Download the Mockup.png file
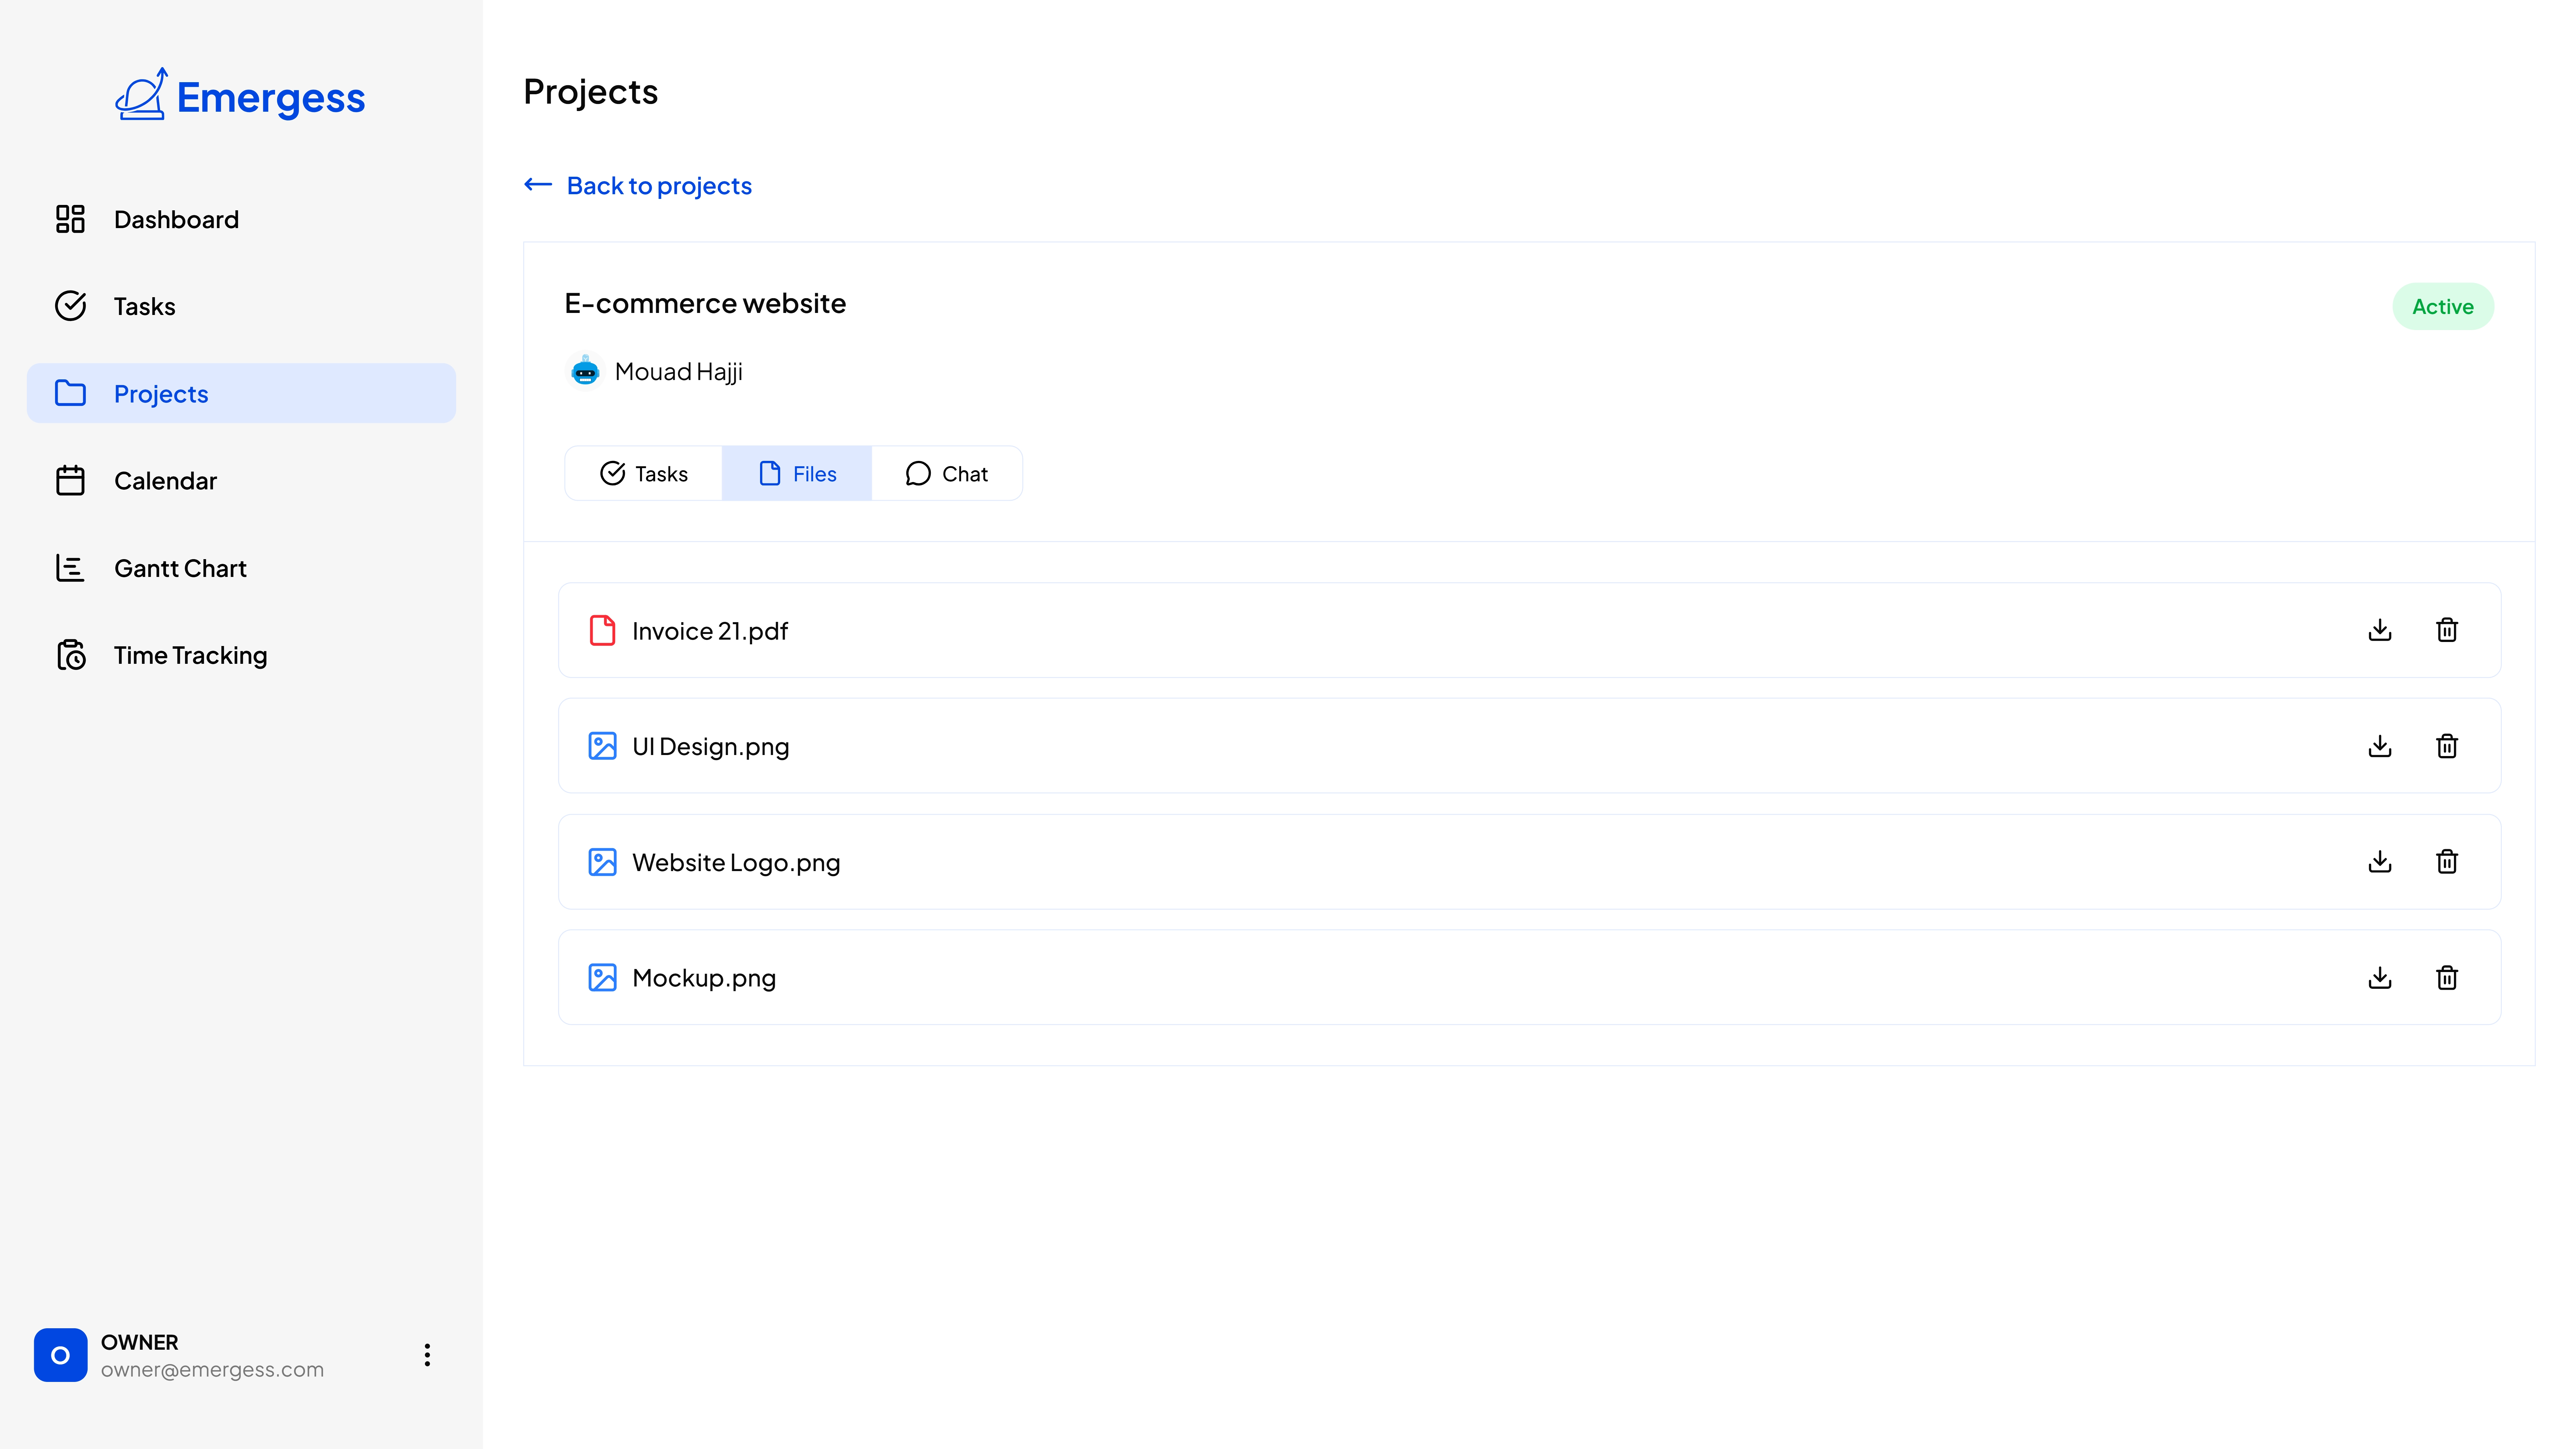This screenshot has width=2576, height=1449. coord(2380,977)
